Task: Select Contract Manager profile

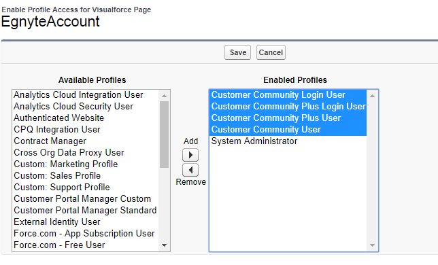Action: point(86,141)
